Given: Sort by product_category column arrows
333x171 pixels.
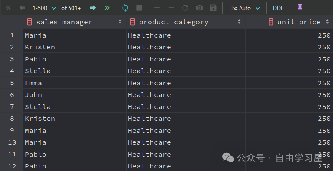Looking at the screenshot, I should pyautogui.click(x=239, y=22).
